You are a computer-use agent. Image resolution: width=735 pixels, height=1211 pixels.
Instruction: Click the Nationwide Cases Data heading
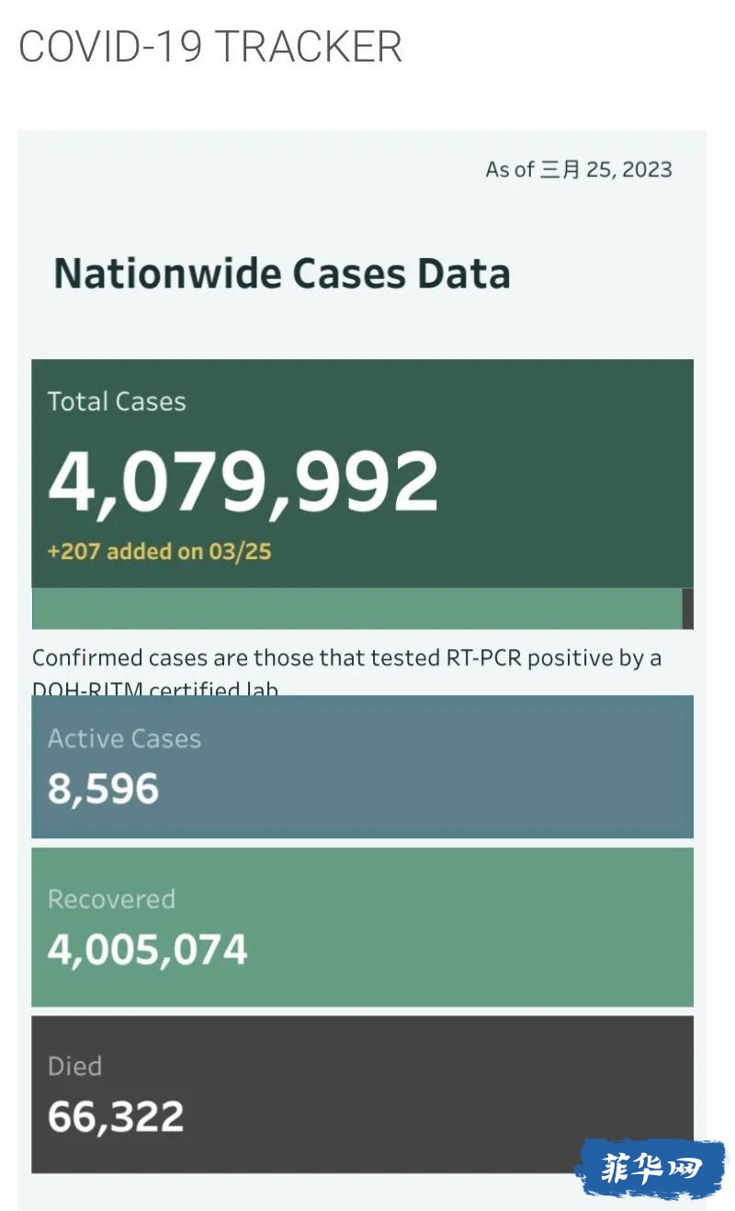point(282,274)
